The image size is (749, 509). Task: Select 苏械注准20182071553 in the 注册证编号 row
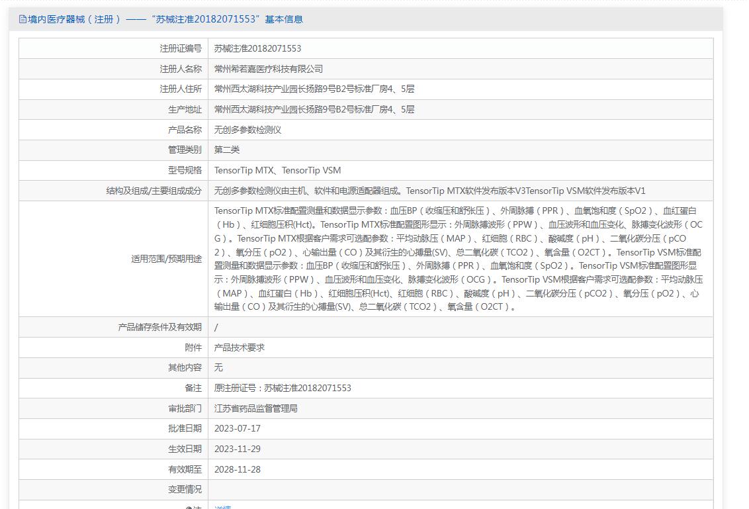257,48
